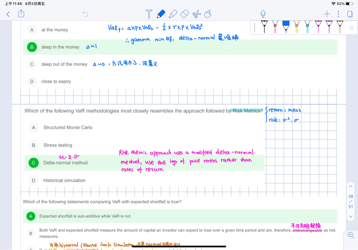Click the 'close to expiry' answer text

[x=56, y=81]
